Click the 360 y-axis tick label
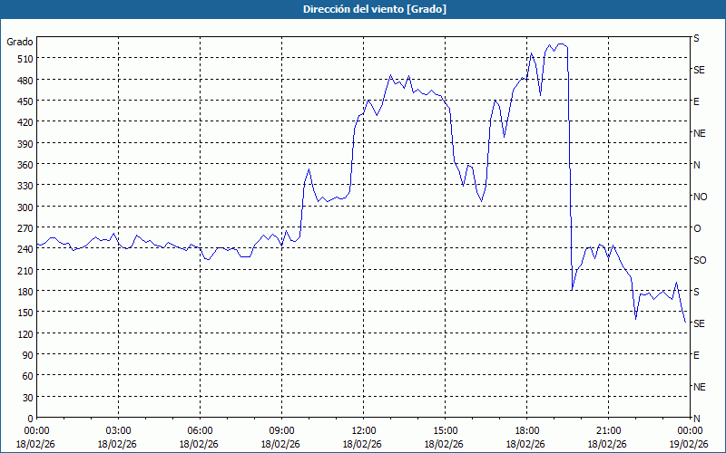The image size is (726, 453). [25, 165]
